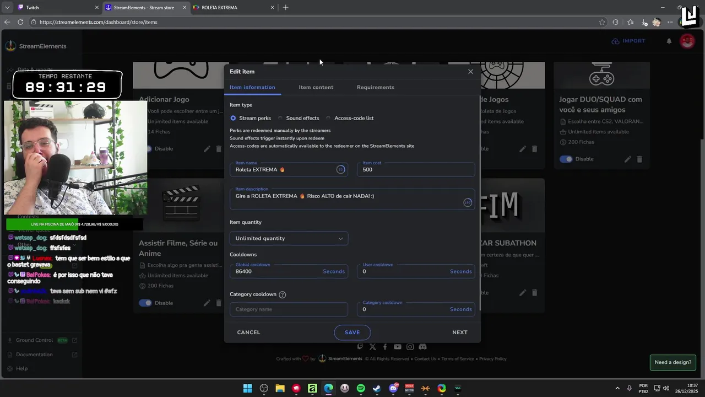Screen dimensions: 705x397
Task: Go to Next step of dialog
Action: click(460, 332)
